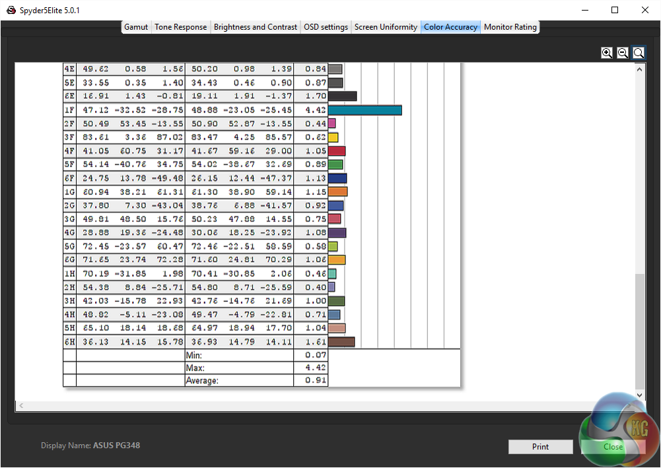
Task: Click the row label 1F
Action: [69, 110]
